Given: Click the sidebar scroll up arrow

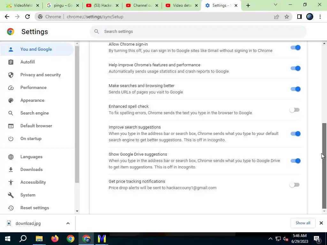Looking at the screenshot, I should [x=77, y=43].
